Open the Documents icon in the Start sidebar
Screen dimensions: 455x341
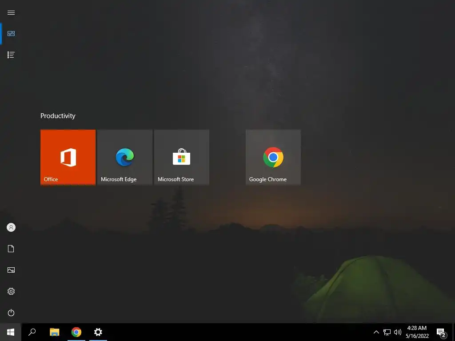pos(11,249)
